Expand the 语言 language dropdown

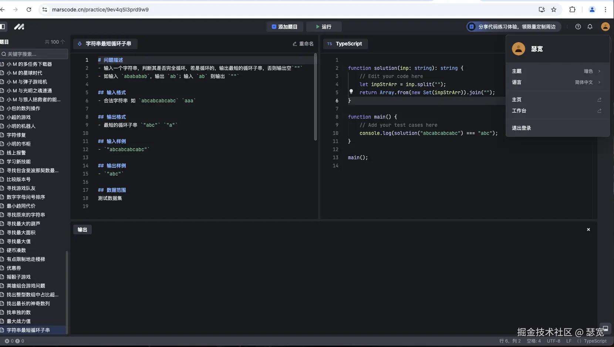pos(600,82)
